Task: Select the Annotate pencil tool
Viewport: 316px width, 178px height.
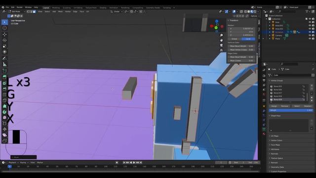Action: click(x=4, y=58)
